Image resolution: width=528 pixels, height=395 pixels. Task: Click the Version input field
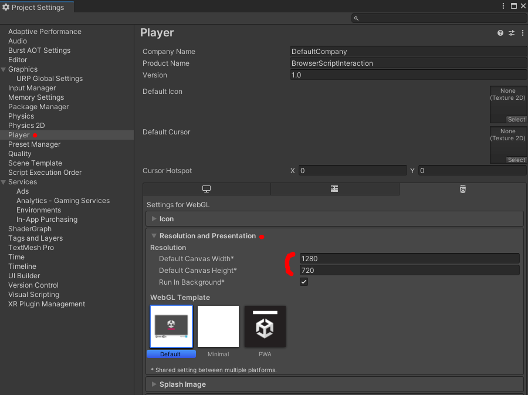click(408, 75)
